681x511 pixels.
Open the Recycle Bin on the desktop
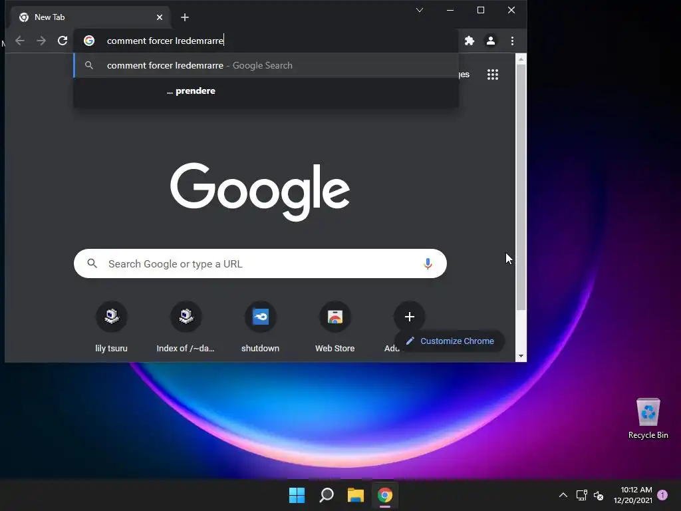[648, 419]
